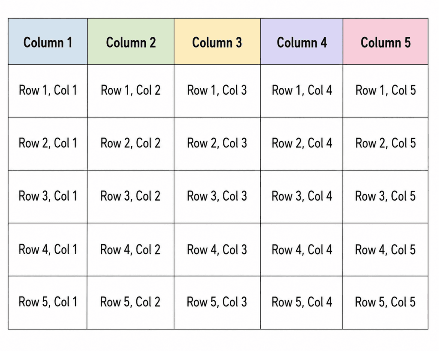Select cell Row 5, Col 3
The width and height of the screenshot is (439, 351).
217,303
